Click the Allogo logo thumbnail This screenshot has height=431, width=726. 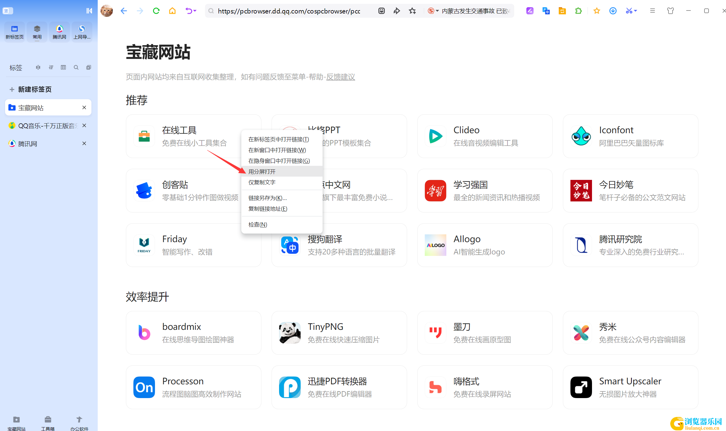(436, 245)
